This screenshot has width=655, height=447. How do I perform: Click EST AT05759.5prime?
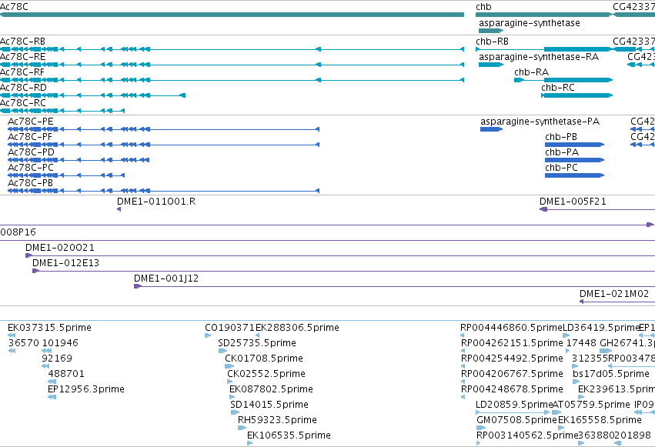(556, 412)
